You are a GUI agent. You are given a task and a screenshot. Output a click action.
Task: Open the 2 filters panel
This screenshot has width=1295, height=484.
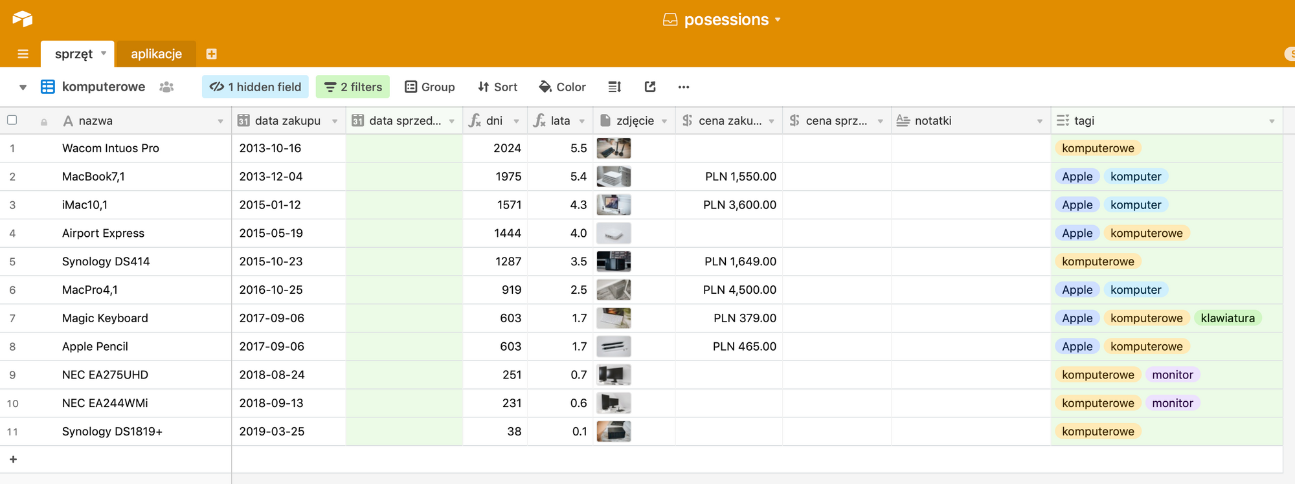click(x=353, y=87)
